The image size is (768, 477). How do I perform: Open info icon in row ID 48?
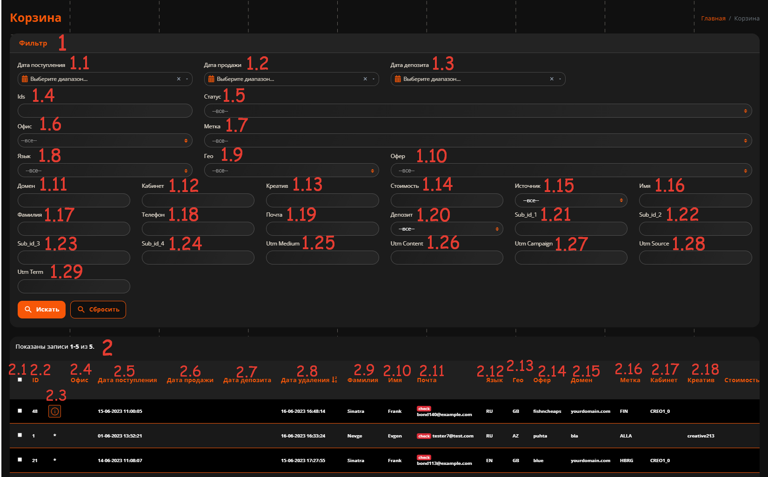coord(54,411)
